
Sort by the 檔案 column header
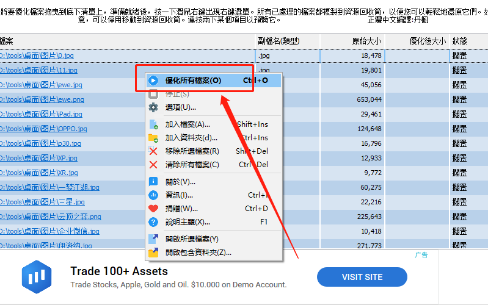click(x=127, y=41)
